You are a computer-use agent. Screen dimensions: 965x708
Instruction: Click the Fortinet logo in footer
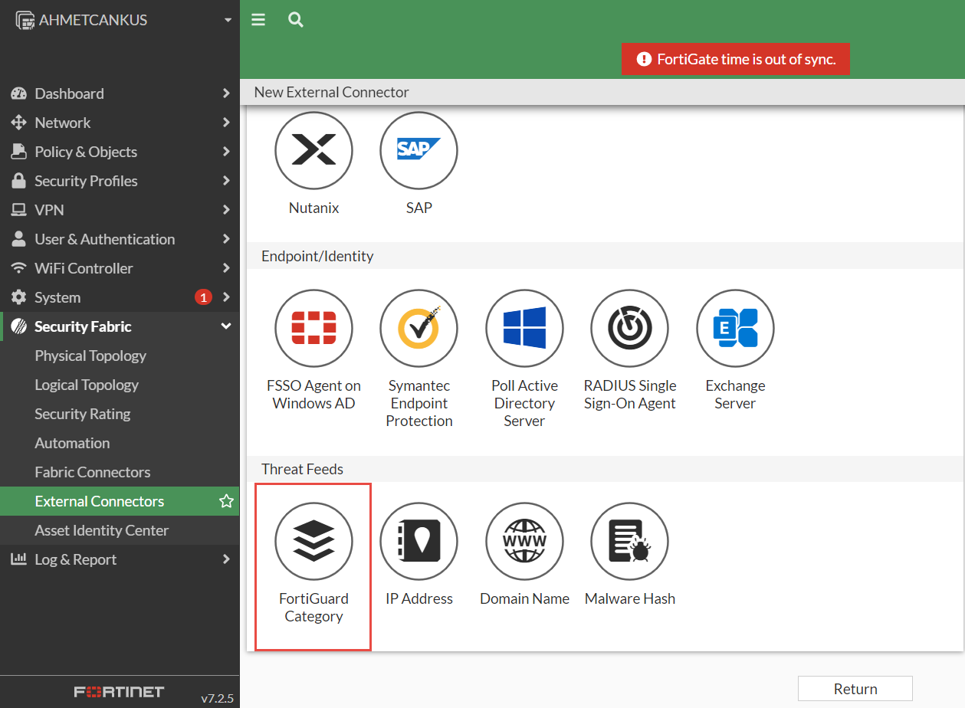[119, 692]
